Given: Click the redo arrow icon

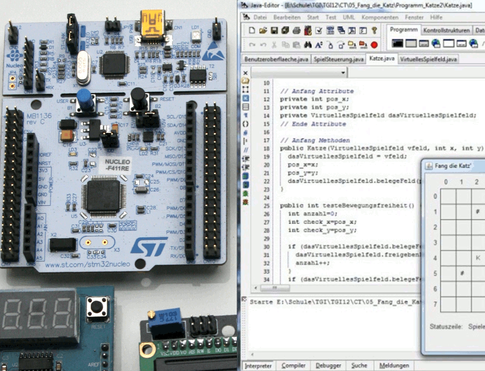Looking at the screenshot, I should tap(252, 45).
